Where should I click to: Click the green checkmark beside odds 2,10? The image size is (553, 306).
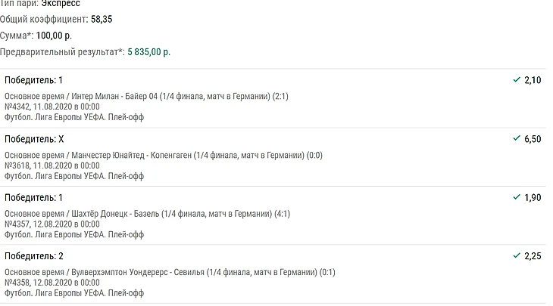click(x=516, y=80)
